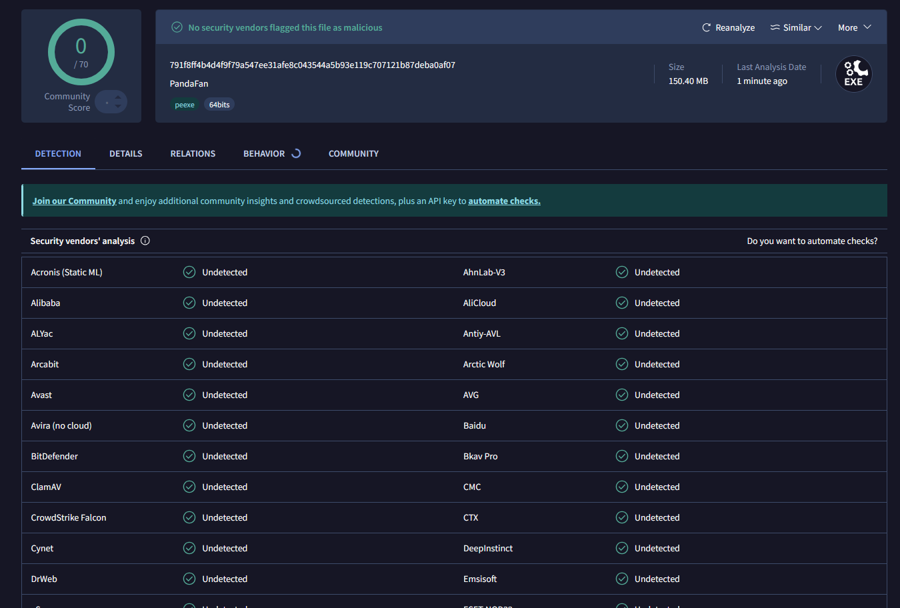Expand the Similar dropdown chevron
Viewport: 900px width, 608px height.
[x=818, y=27]
